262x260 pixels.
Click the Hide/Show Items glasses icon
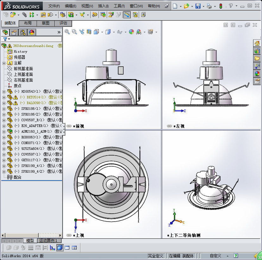click(x=120, y=32)
